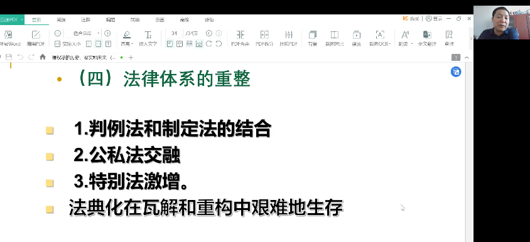Open the PDF拆分 split tool
The width and height of the screenshot is (530, 242).
coord(264,38)
